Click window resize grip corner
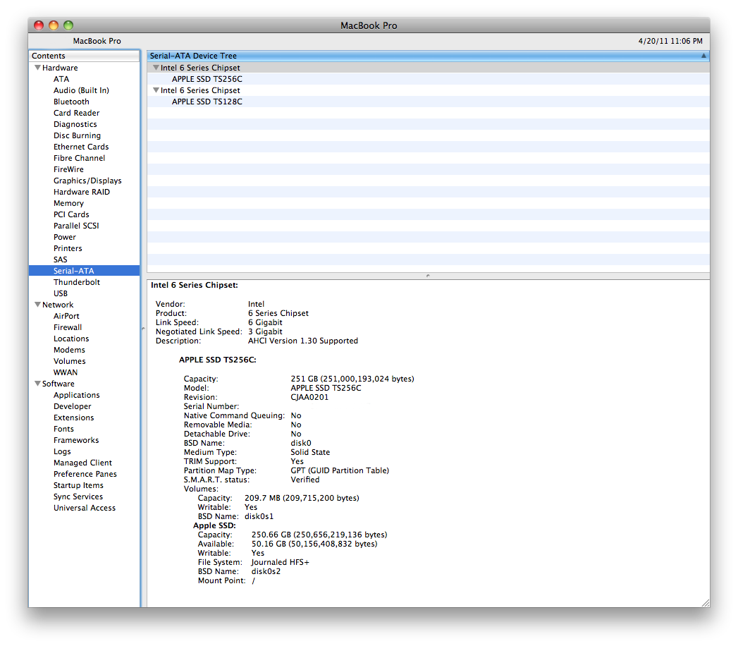This screenshot has width=738, height=646. 705,603
